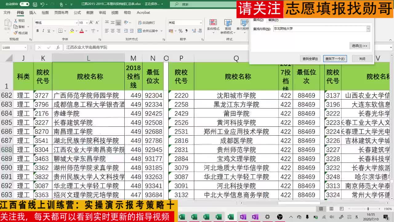The width and height of the screenshot is (394, 222).
Task: Increase font size with large A
Action: (x=92, y=23)
